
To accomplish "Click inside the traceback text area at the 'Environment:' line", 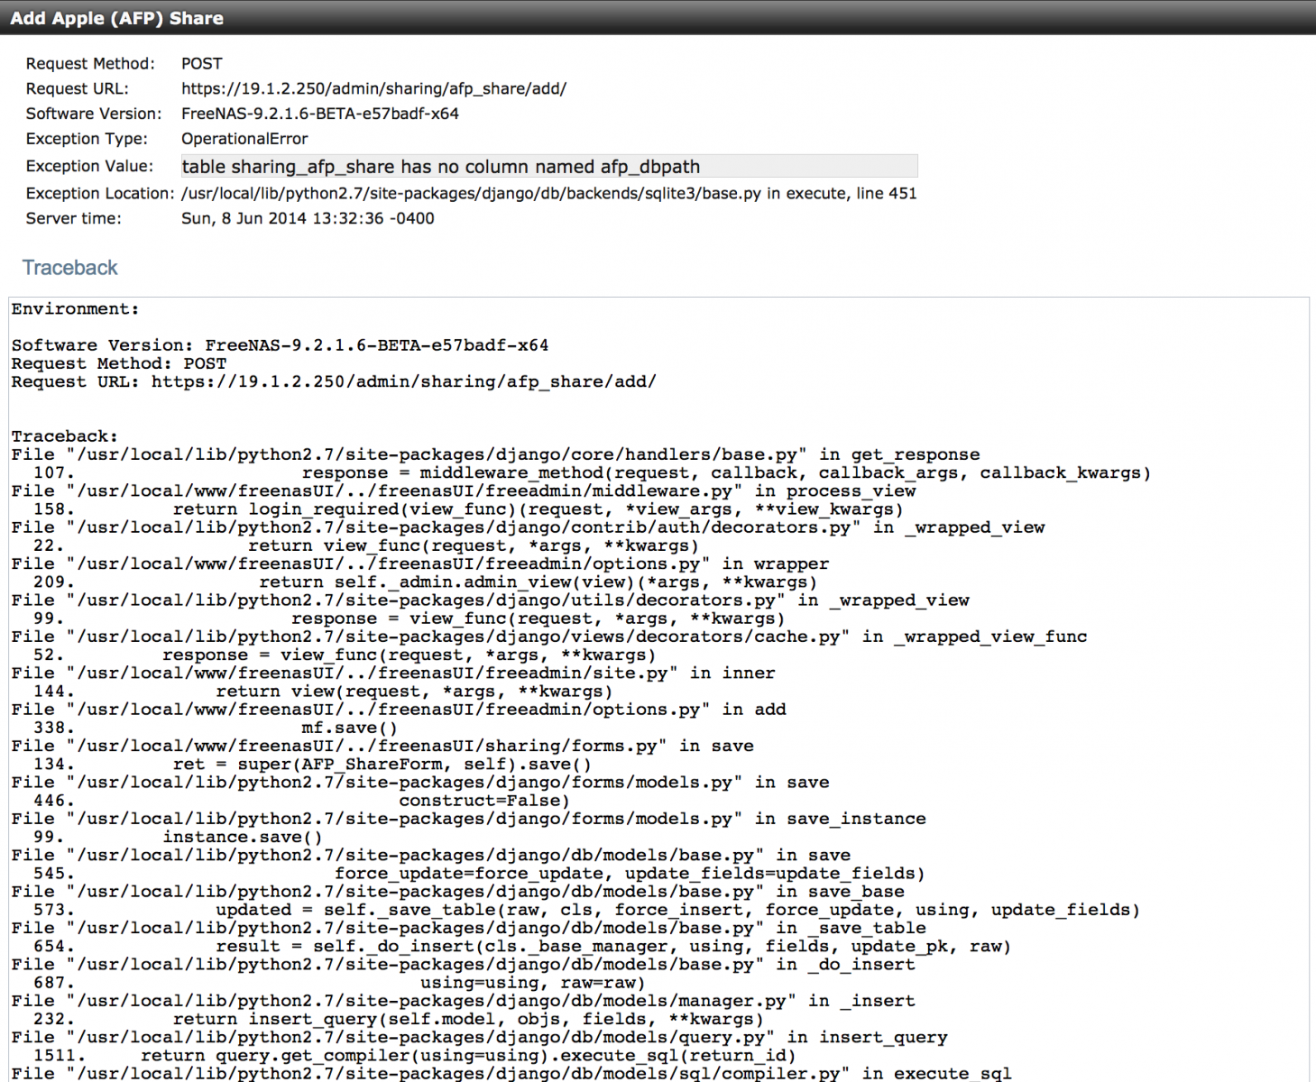I will tap(75, 309).
